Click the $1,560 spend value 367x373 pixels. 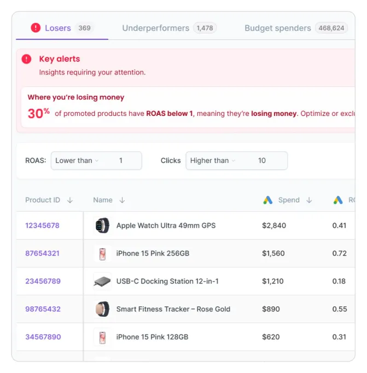click(273, 253)
